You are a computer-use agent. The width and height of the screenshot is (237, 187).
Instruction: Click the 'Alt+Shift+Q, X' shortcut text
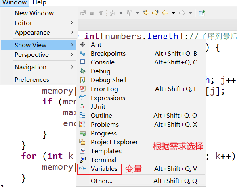[176, 125]
